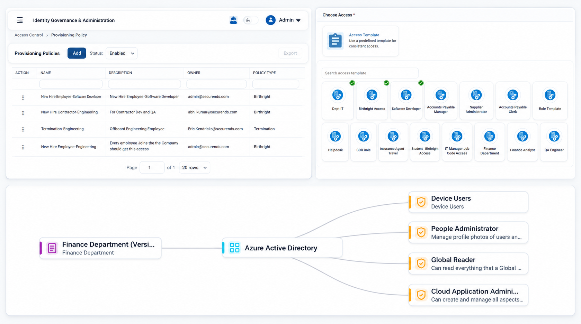
Task: Click the user profile icon beside theme toggle
Action: click(233, 20)
